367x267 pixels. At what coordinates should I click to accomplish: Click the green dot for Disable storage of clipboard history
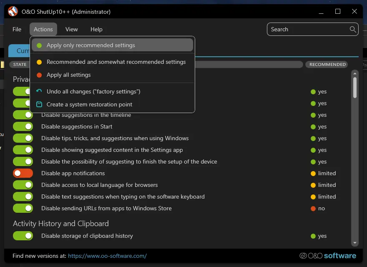(313, 236)
